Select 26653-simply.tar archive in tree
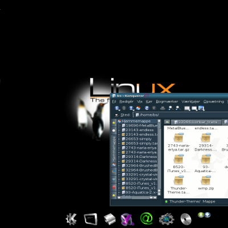228x228 pixels. tap(140, 144)
